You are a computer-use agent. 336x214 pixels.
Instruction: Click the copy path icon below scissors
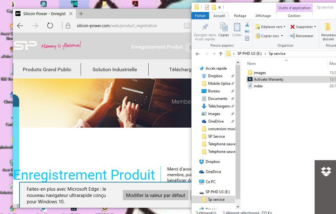[x=247, y=31]
